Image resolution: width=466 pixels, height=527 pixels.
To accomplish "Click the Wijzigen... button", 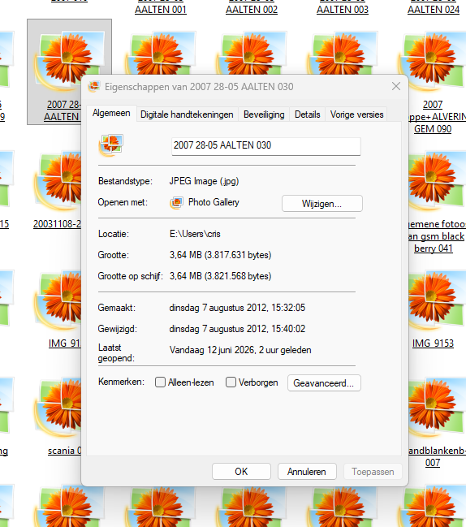I will [322, 204].
